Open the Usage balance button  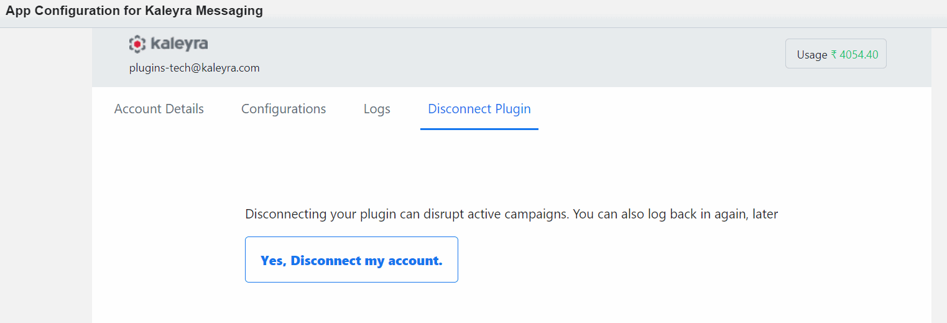click(836, 54)
